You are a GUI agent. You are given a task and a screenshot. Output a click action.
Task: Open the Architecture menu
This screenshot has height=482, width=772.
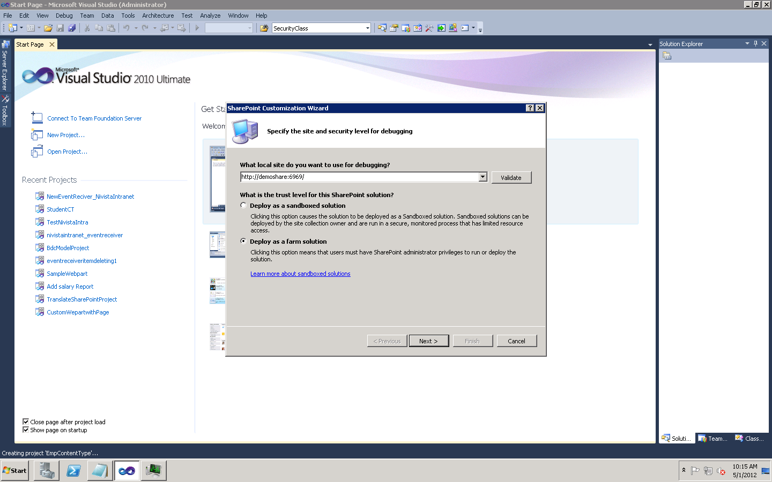pos(158,16)
